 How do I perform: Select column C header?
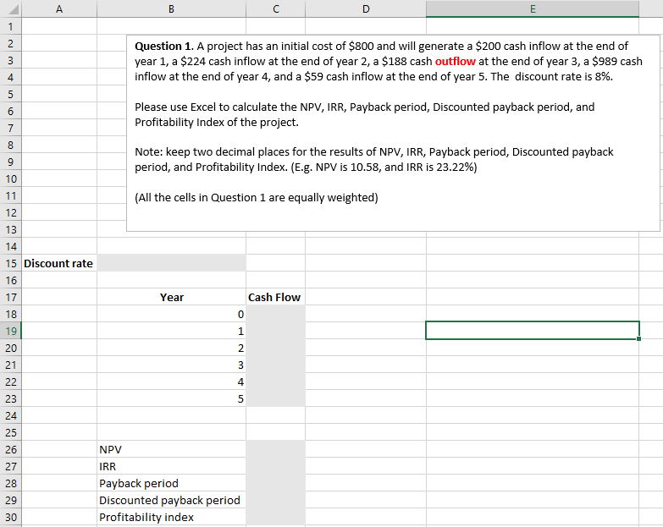pos(276,8)
